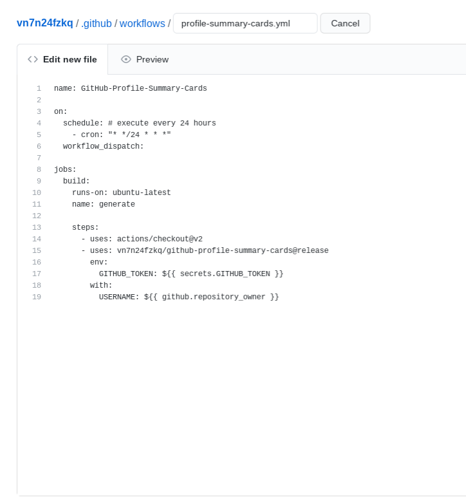Click line number 19 in the gutter

[37, 297]
